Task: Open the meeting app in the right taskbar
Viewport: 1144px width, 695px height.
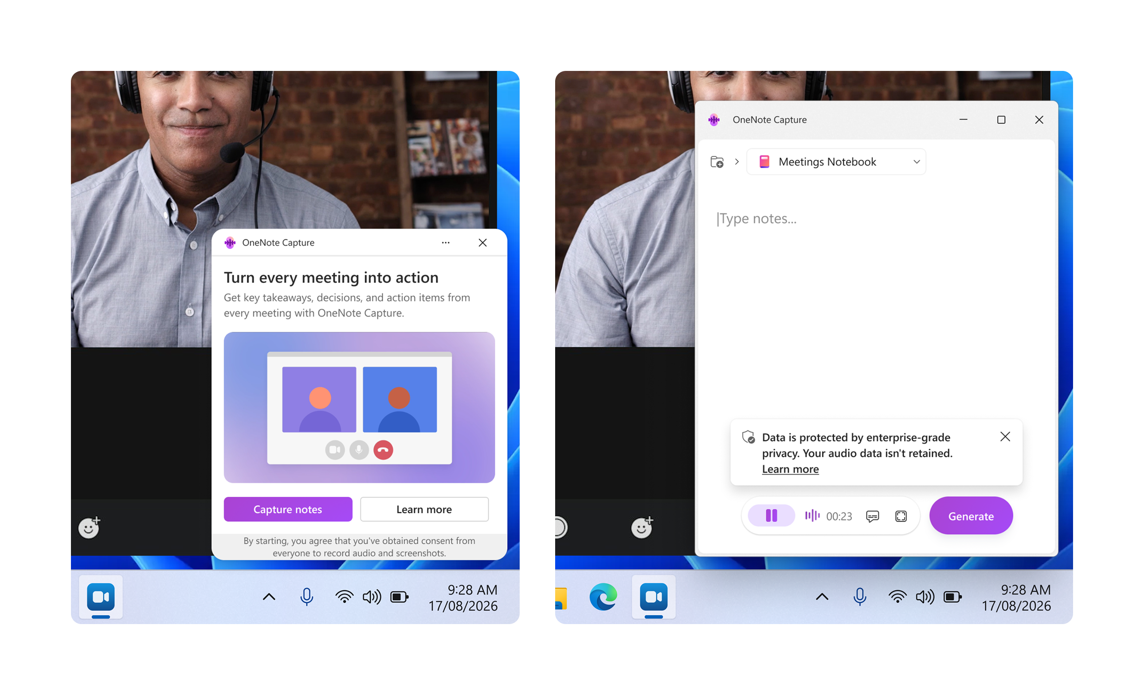Action: [654, 597]
